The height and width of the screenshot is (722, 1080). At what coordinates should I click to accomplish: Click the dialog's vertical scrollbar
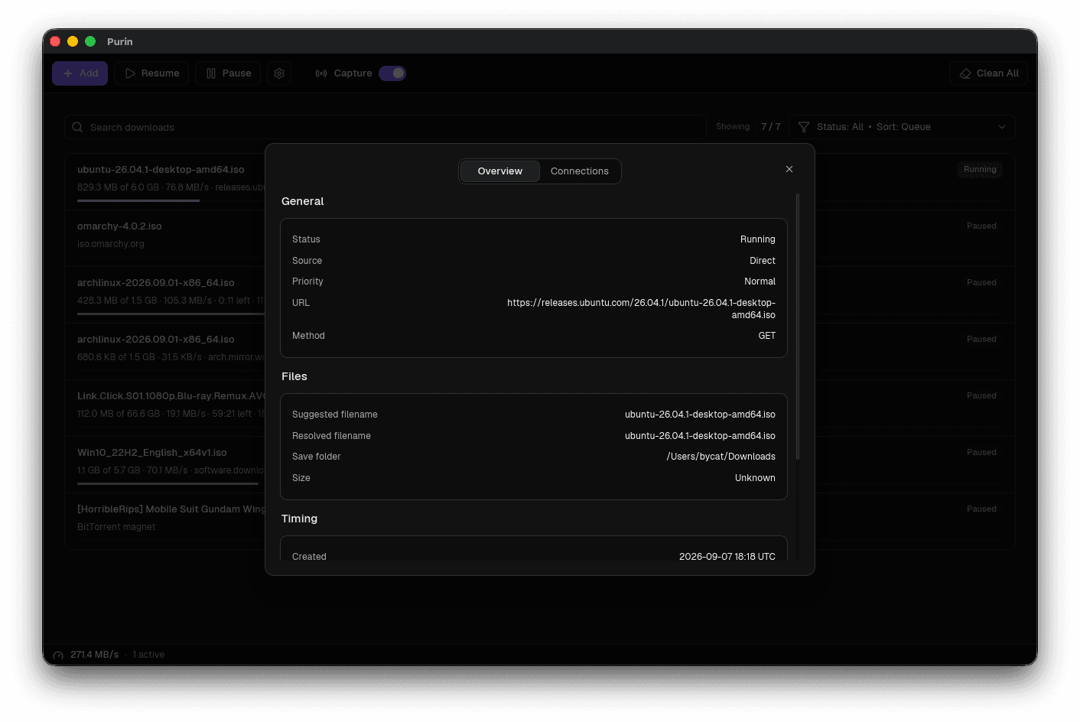point(798,327)
